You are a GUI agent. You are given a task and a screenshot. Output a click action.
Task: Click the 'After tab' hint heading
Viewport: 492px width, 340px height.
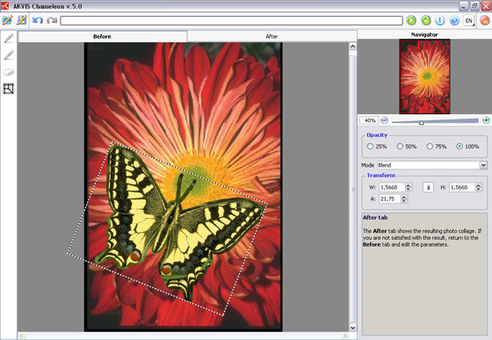(375, 217)
